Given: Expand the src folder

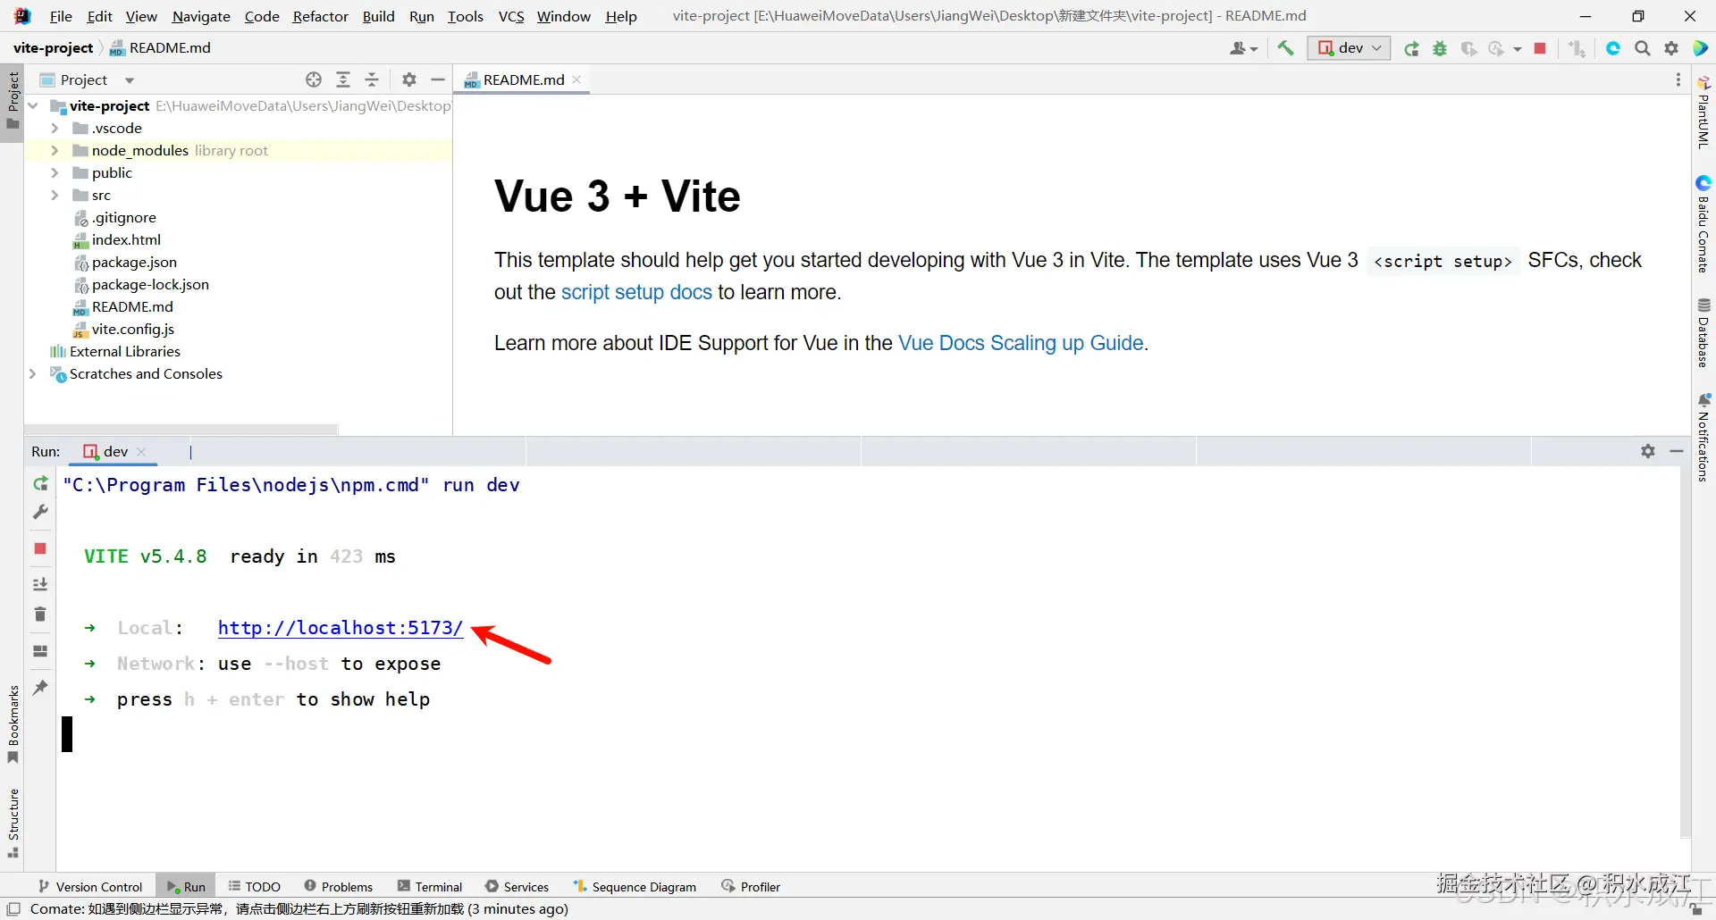Looking at the screenshot, I should 55,195.
